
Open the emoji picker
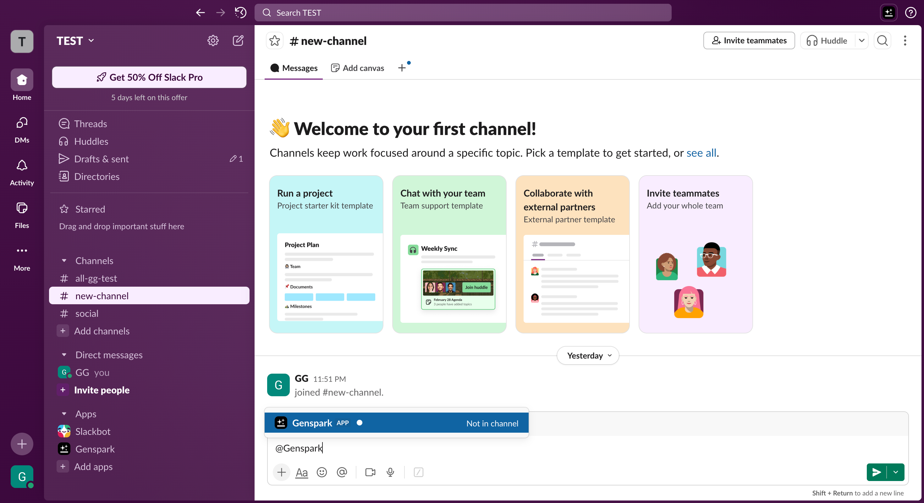click(322, 472)
